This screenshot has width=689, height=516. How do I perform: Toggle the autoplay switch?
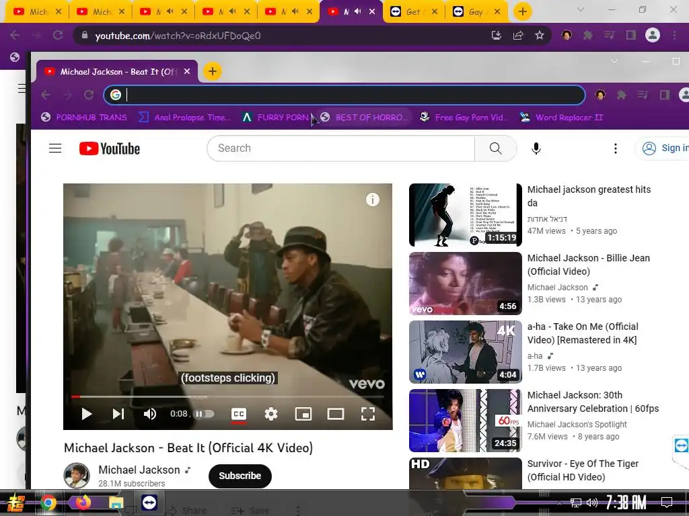coord(204,414)
